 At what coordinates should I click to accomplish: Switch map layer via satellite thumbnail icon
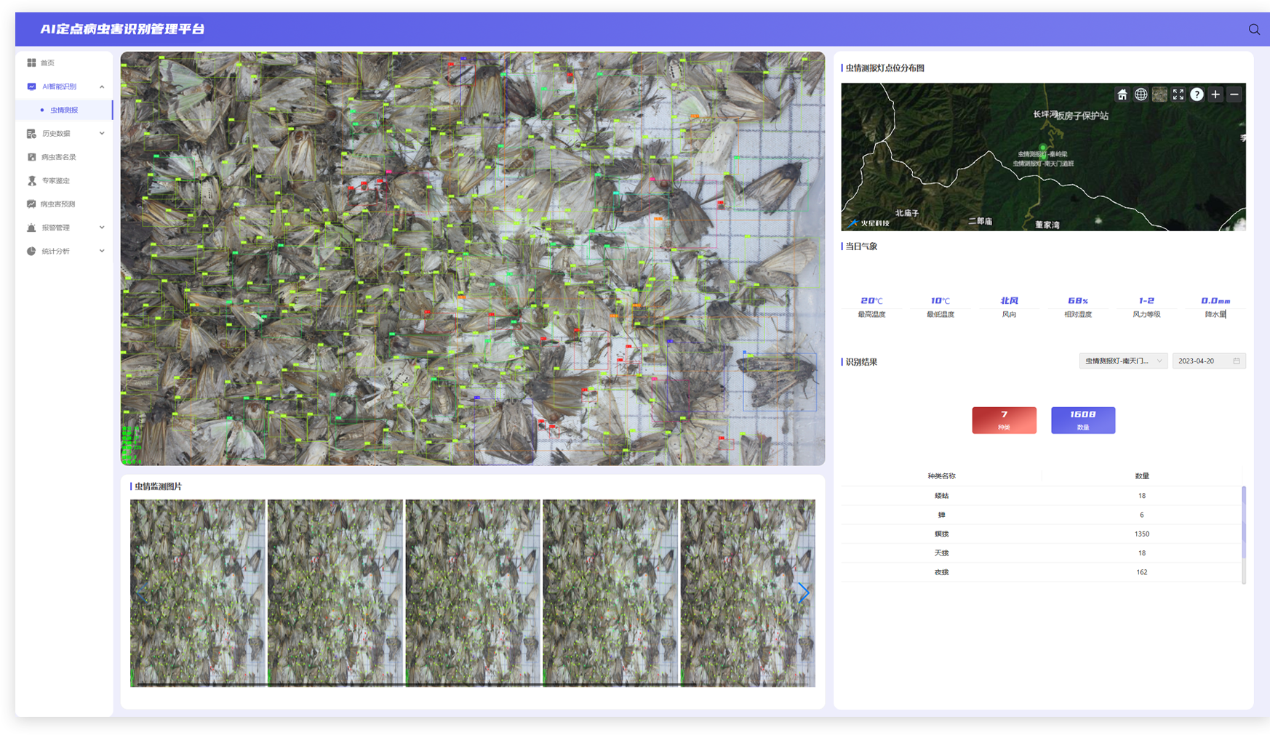pyautogui.click(x=1159, y=95)
